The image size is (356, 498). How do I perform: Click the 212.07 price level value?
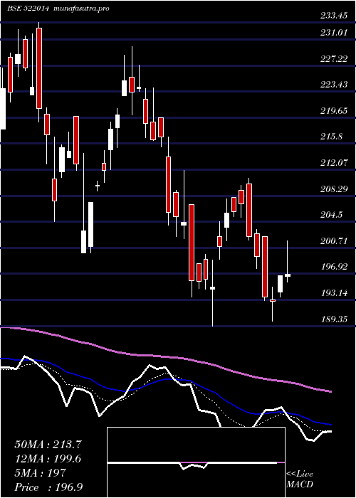coord(333,163)
